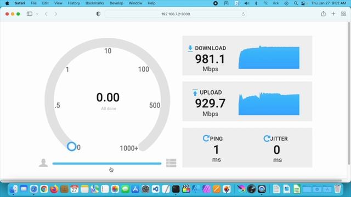Viewport: 351px width, 197px height.
Task: Click the client user icon
Action: [43, 163]
